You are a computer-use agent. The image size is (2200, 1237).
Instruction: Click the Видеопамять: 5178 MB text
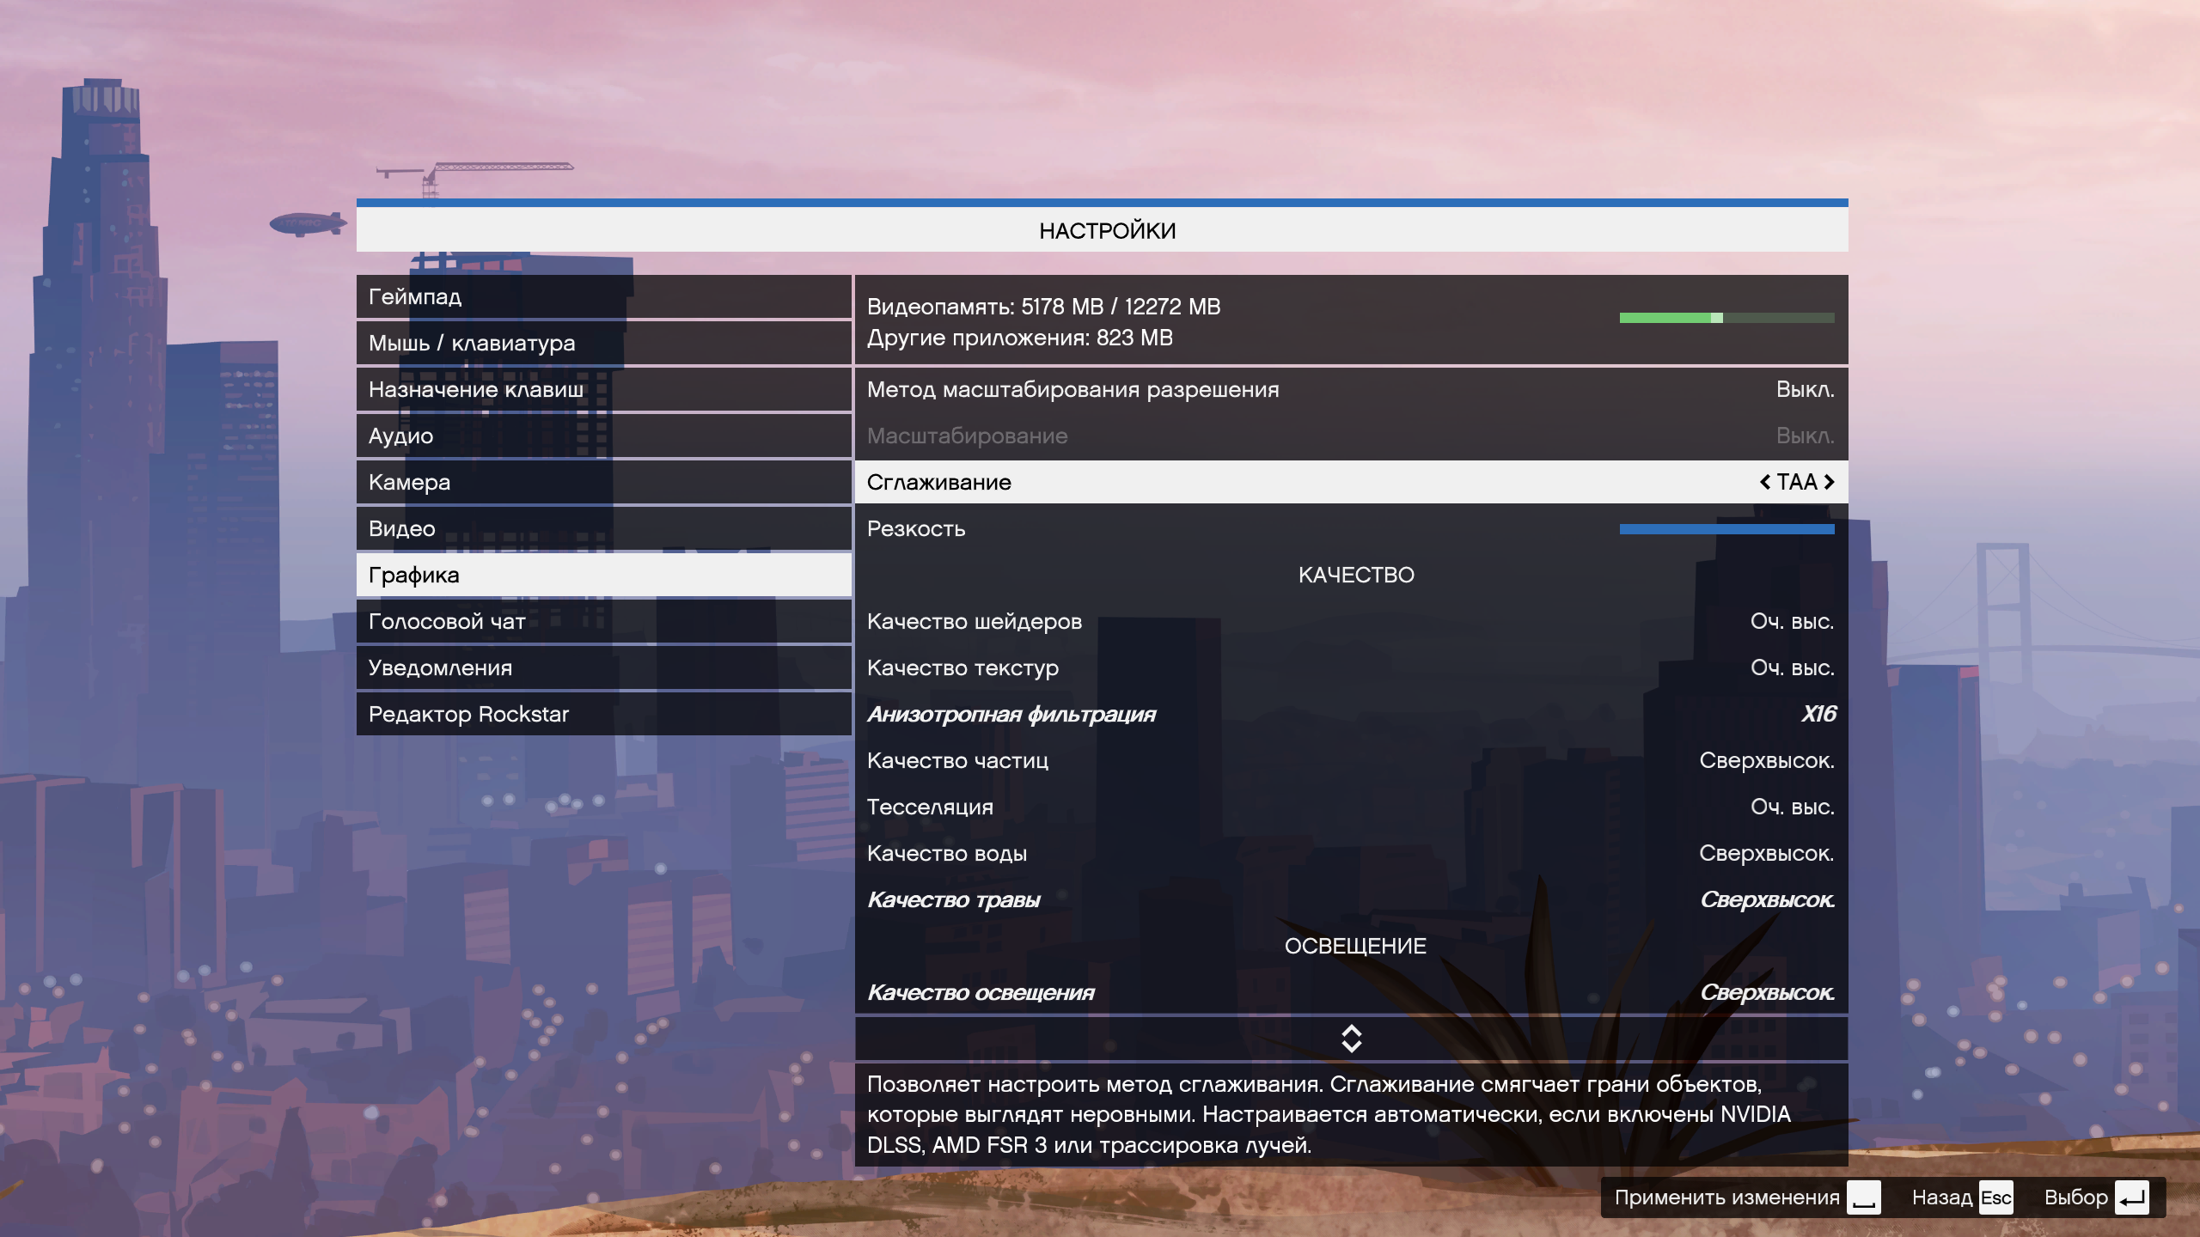(x=985, y=307)
